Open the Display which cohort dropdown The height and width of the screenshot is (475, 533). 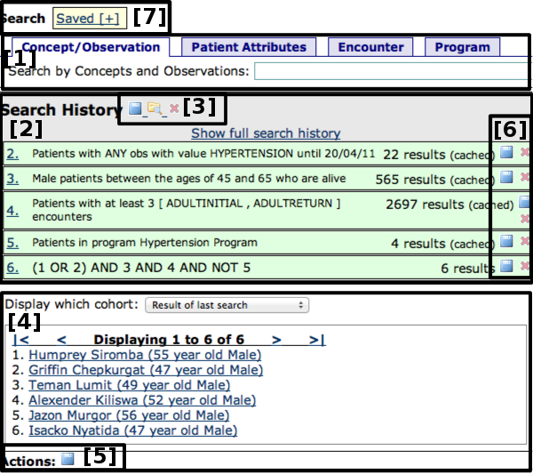[227, 305]
